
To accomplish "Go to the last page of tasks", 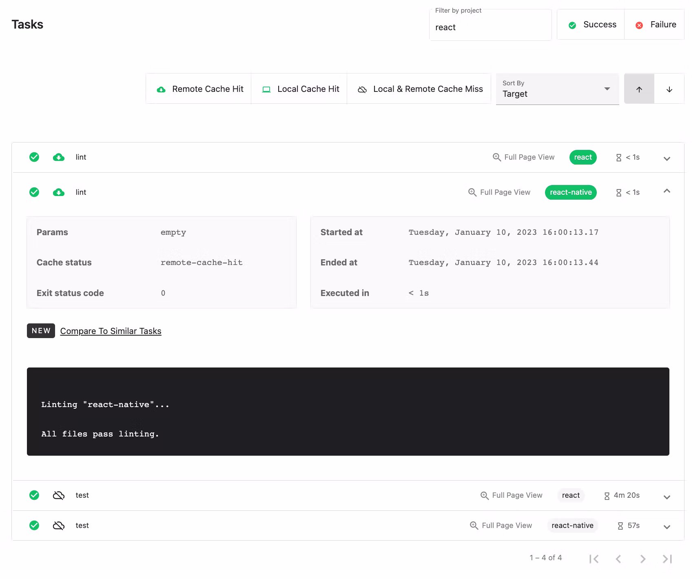I will tap(667, 559).
